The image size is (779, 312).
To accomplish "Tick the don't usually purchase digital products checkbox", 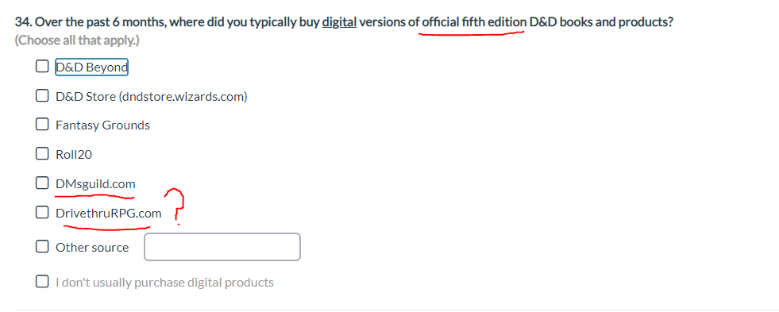I will tap(42, 282).
